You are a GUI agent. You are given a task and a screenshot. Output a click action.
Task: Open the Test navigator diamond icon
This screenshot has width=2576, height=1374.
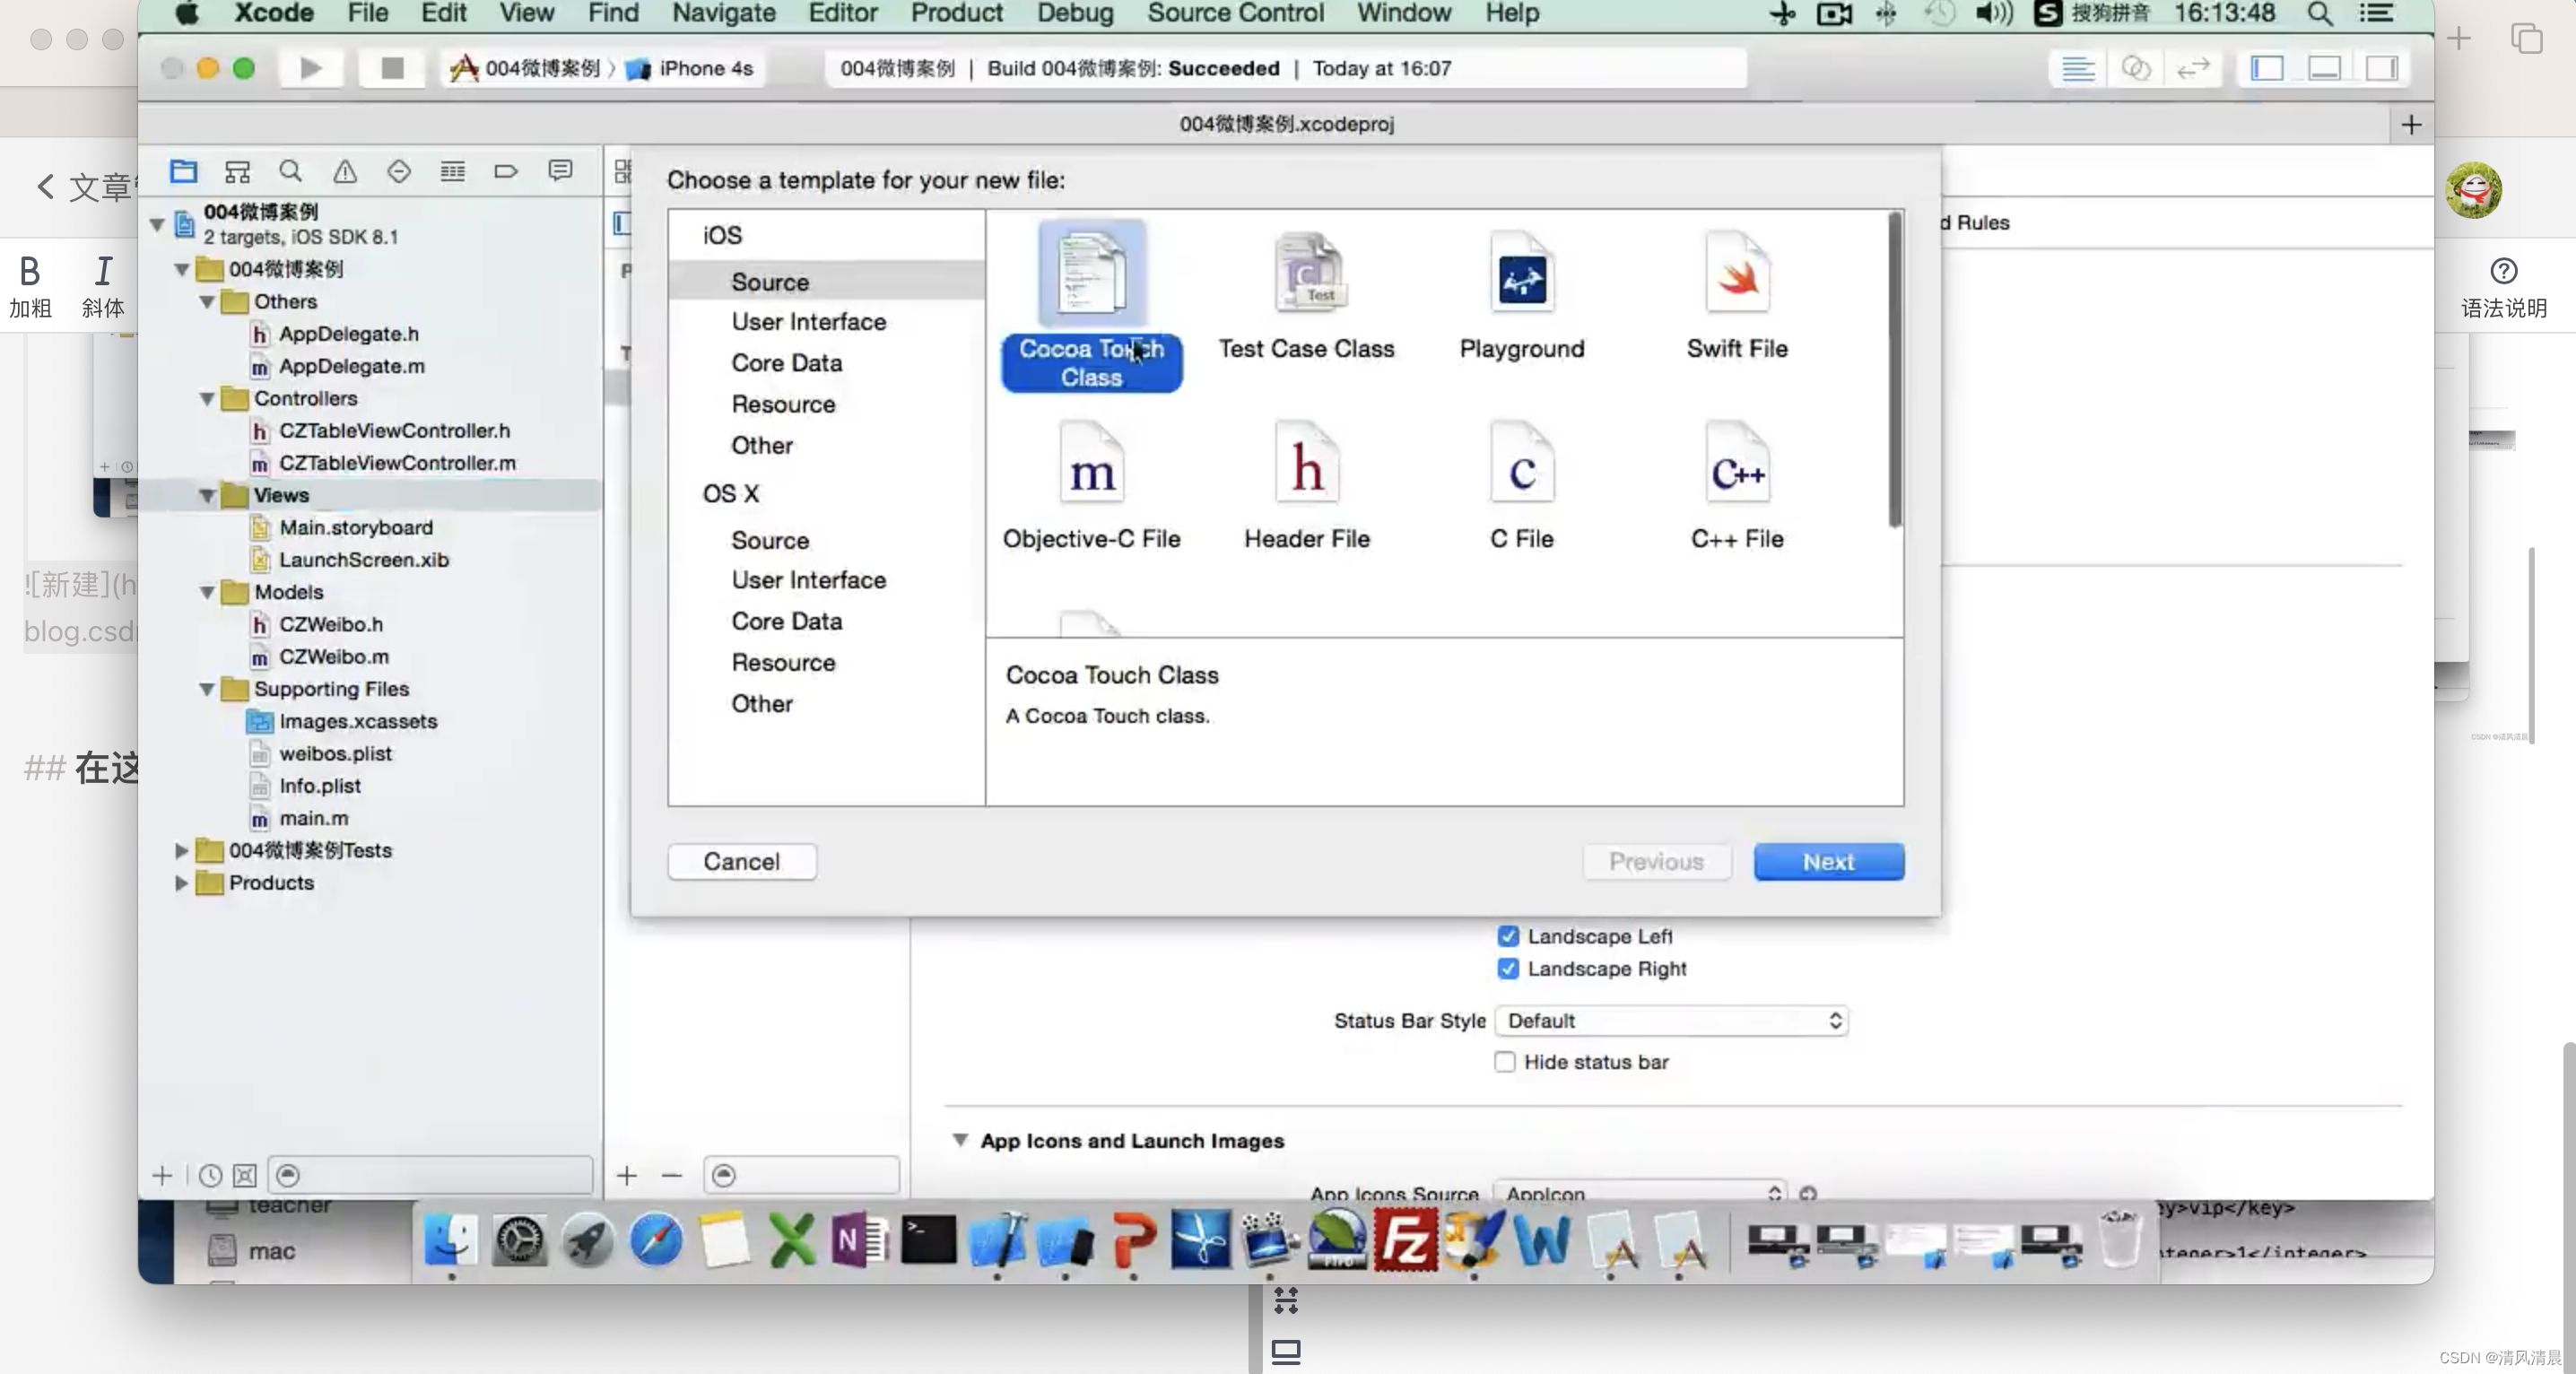[399, 171]
